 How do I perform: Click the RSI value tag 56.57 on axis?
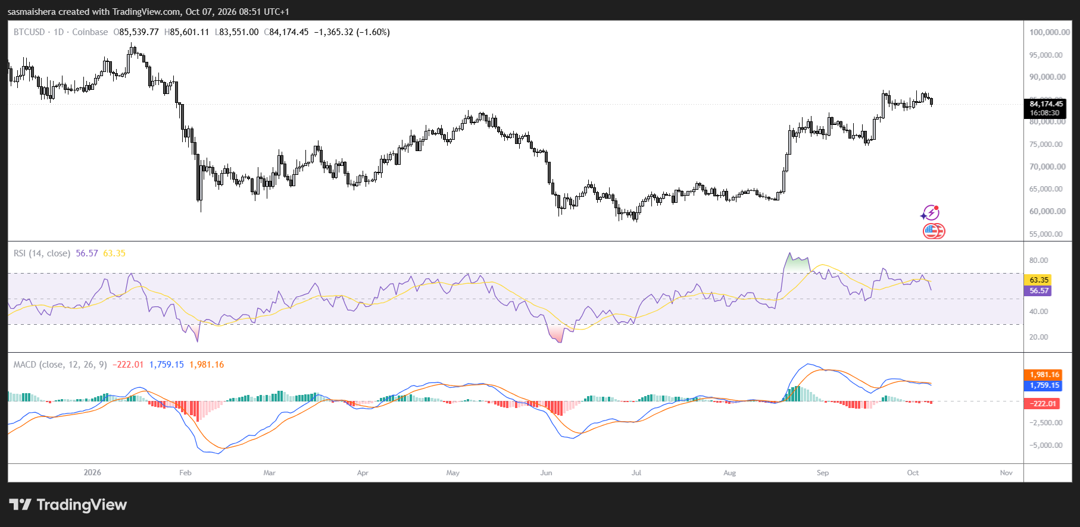(1039, 291)
